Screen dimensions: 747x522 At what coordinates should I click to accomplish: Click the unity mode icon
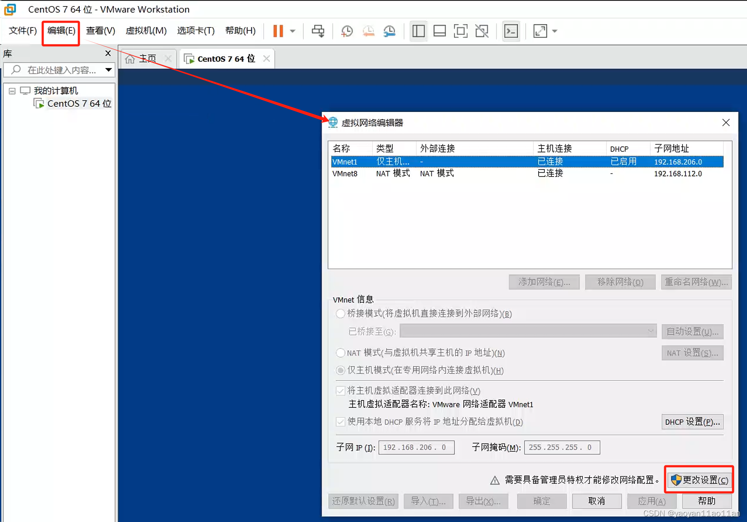(482, 31)
